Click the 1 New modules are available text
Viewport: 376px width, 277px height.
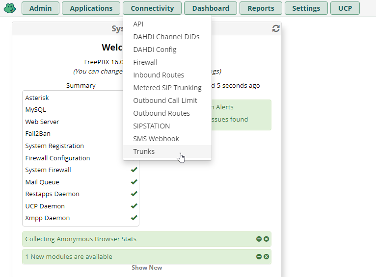coord(69,256)
